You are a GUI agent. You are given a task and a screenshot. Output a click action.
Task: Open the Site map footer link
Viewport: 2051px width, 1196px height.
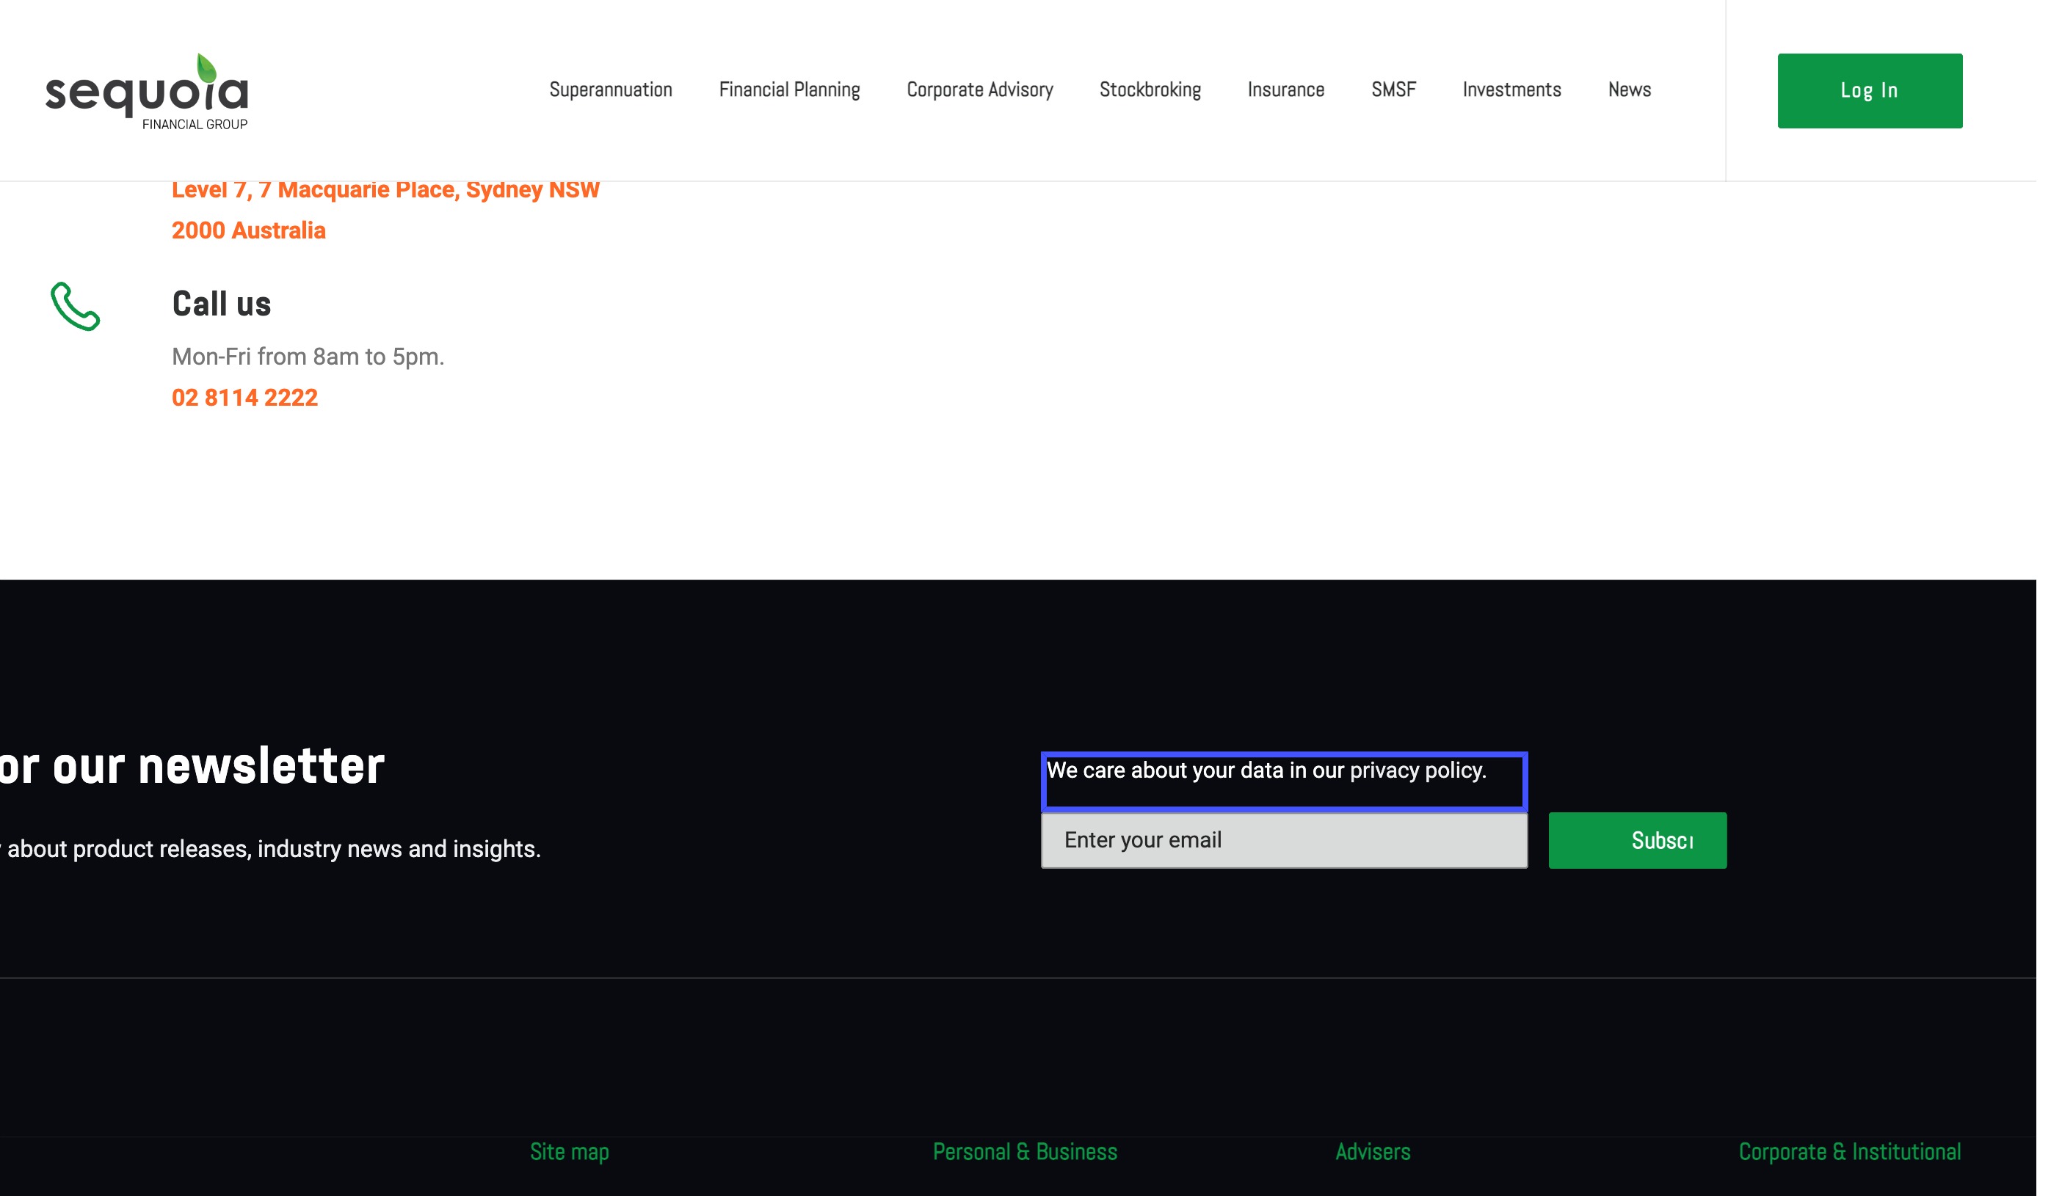coord(569,1151)
